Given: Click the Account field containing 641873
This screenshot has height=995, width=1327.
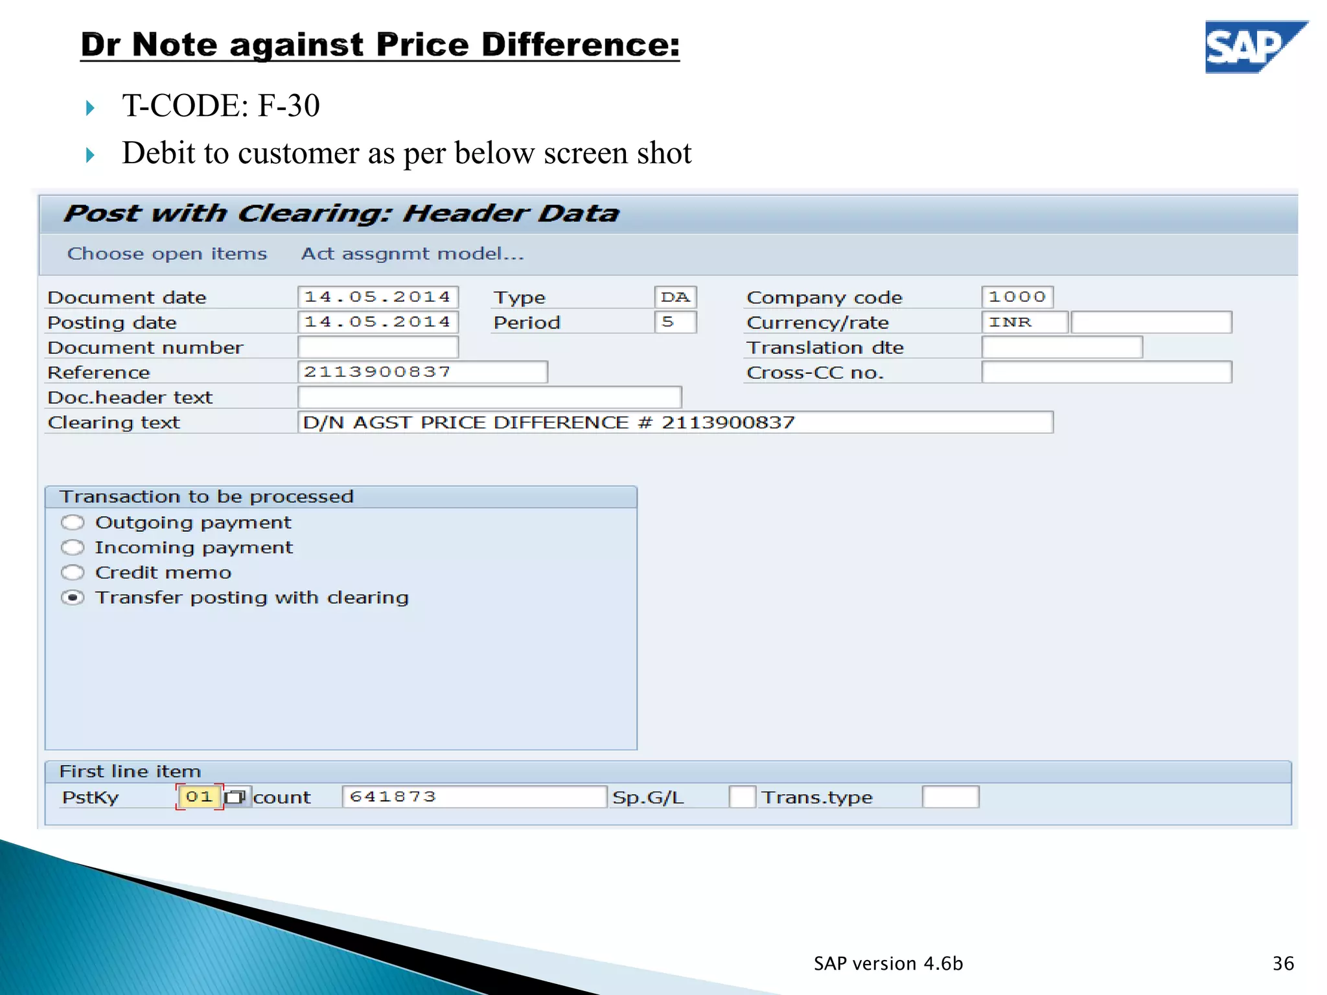Looking at the screenshot, I should point(474,796).
